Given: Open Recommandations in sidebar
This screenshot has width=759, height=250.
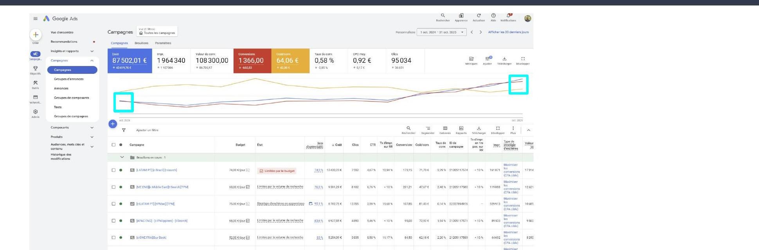Looking at the screenshot, I should tap(64, 41).
